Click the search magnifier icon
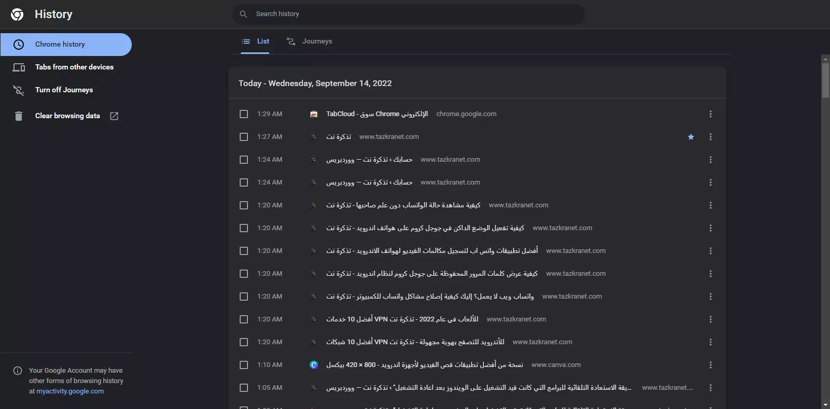The height and width of the screenshot is (409, 830). [x=243, y=14]
